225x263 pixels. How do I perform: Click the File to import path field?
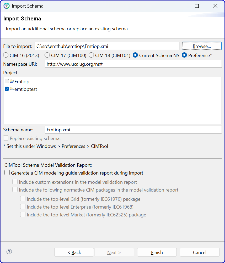107,46
